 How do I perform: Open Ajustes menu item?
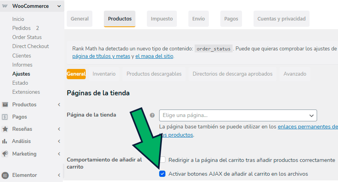[x=21, y=74]
